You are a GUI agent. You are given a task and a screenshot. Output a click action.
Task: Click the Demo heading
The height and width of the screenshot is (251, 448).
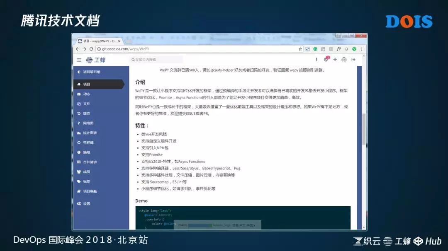pos(141,201)
